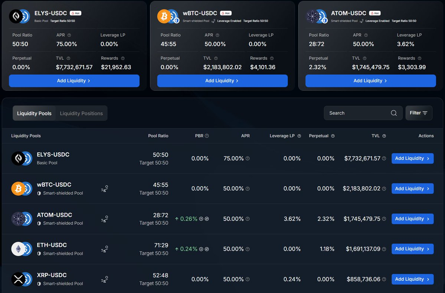Image resolution: width=445 pixels, height=293 pixels.
Task: Click the Actions column header
Action: tap(426, 136)
